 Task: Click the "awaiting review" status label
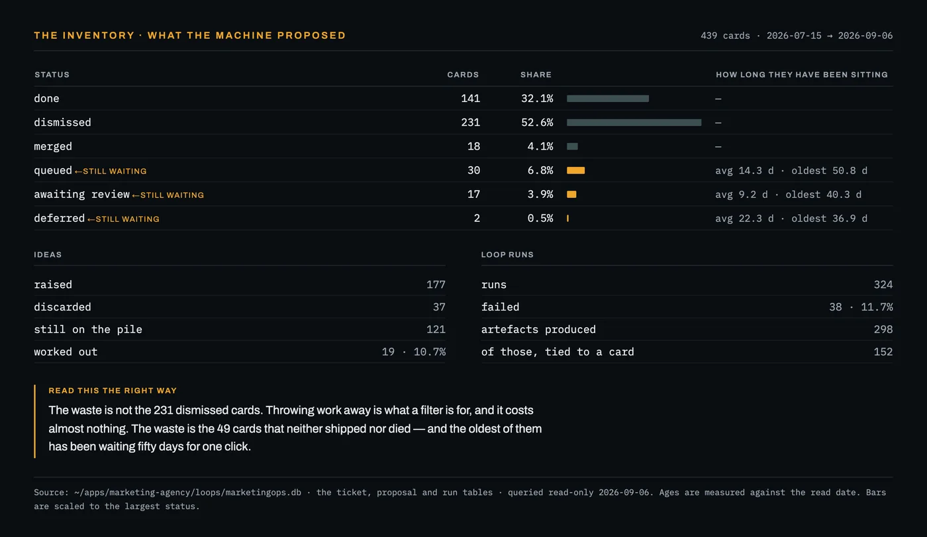click(82, 194)
